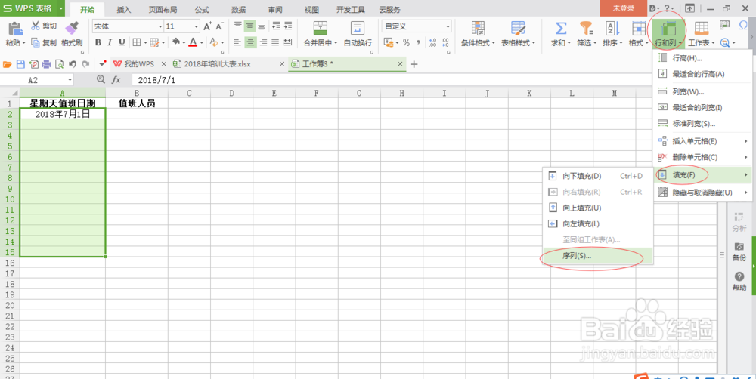Open the Worksheet (工作表) dropdown
The image size is (756, 379).
point(701,43)
